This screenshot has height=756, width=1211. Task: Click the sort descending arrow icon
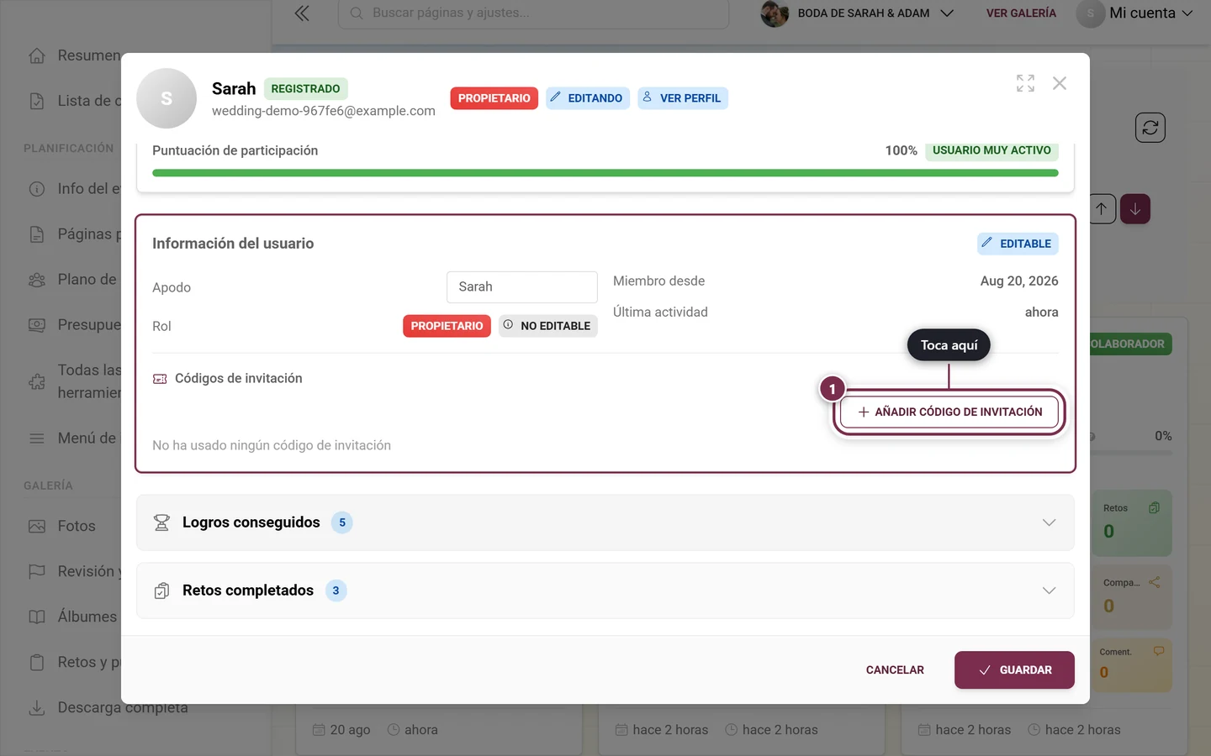click(x=1135, y=209)
